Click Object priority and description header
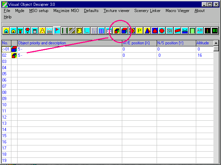Screen dimensions: 221x165 [70, 43]
